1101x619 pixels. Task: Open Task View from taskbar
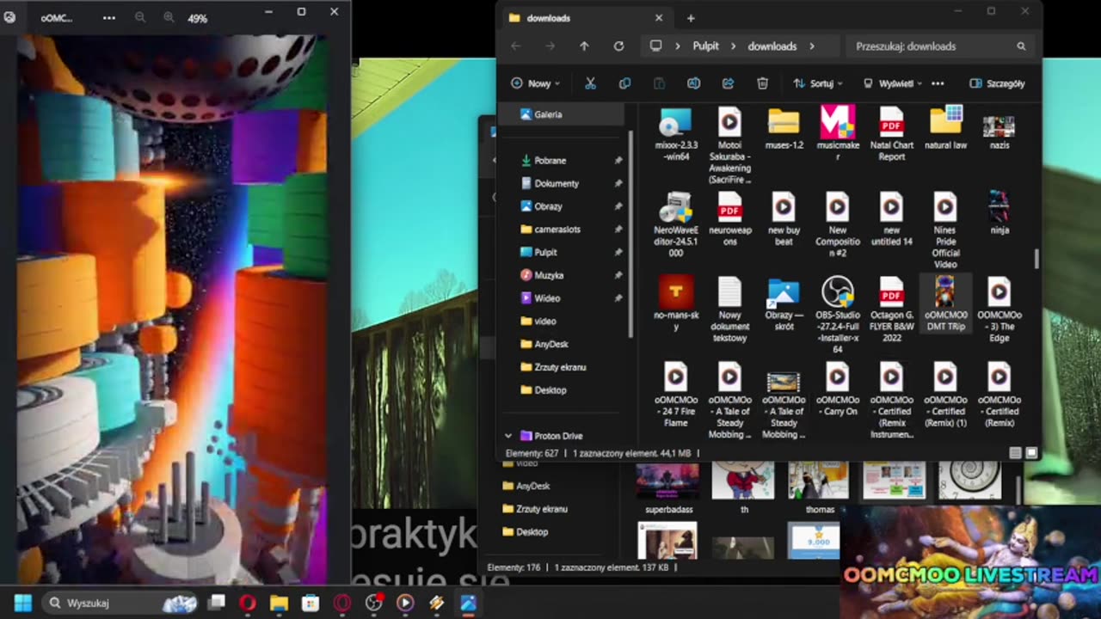(217, 604)
